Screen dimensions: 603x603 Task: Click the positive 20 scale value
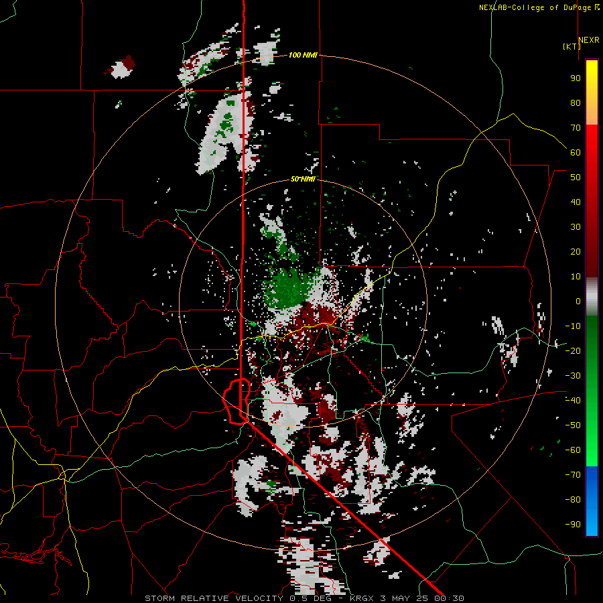576,251
